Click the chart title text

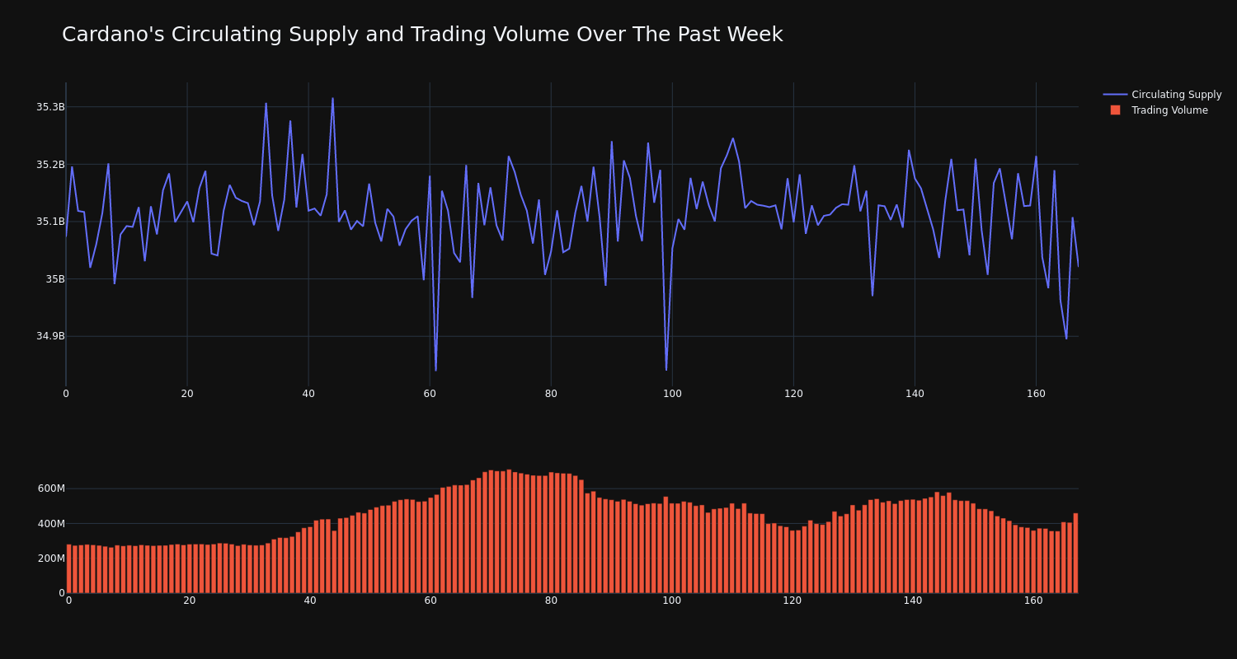pyautogui.click(x=422, y=35)
